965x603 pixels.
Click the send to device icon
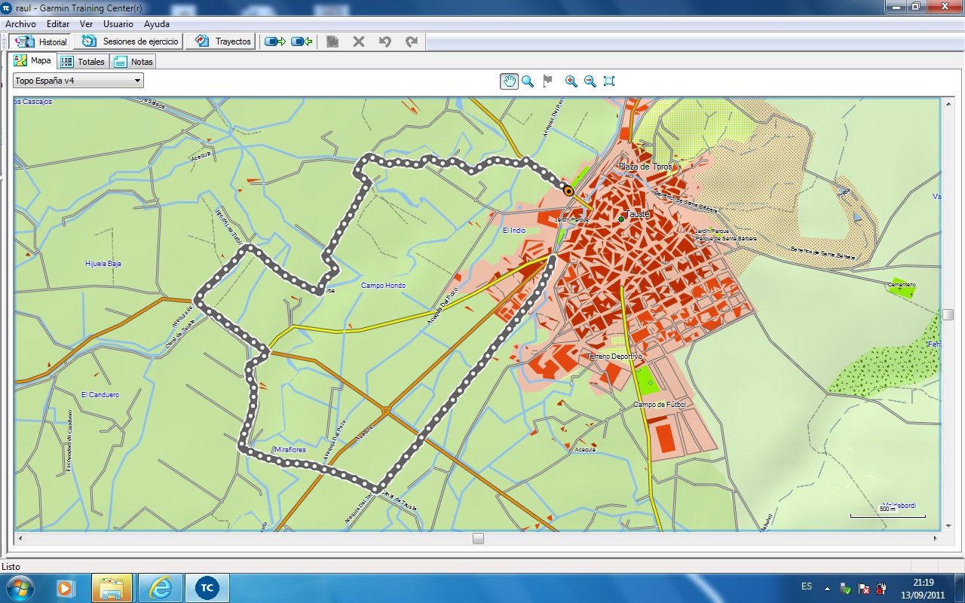coord(275,41)
